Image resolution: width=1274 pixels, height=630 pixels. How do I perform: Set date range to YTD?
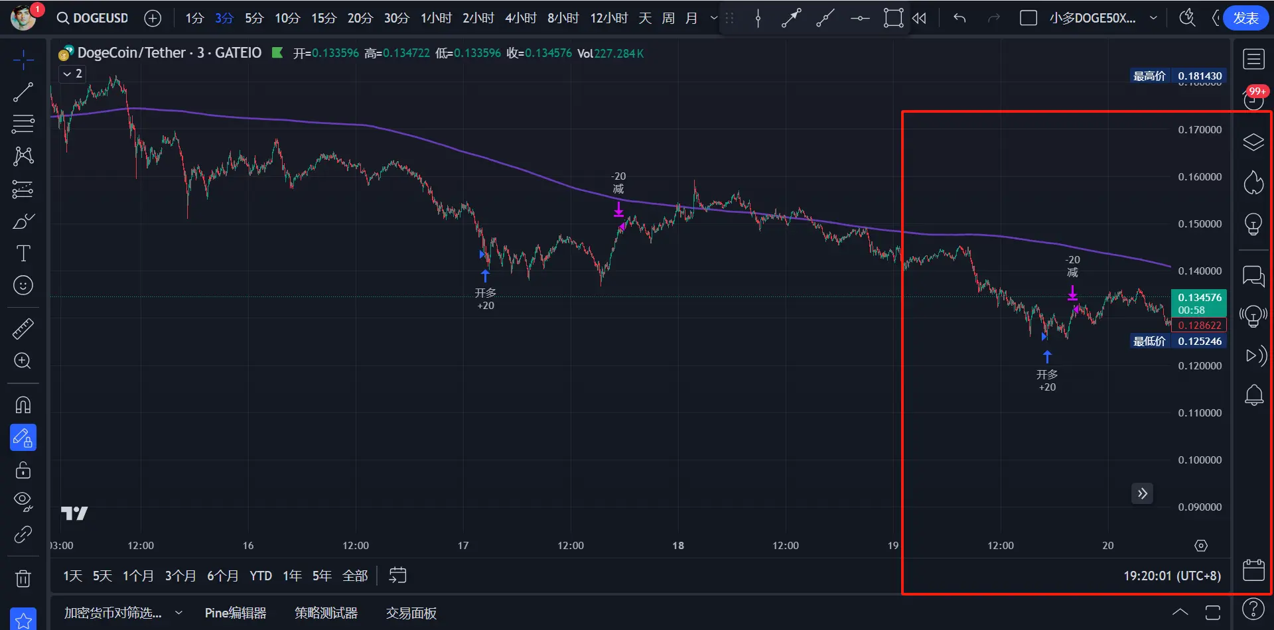[261, 576]
